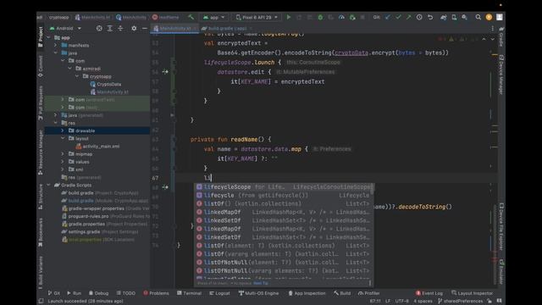Toggle the Project tool window side tab

coord(41,36)
